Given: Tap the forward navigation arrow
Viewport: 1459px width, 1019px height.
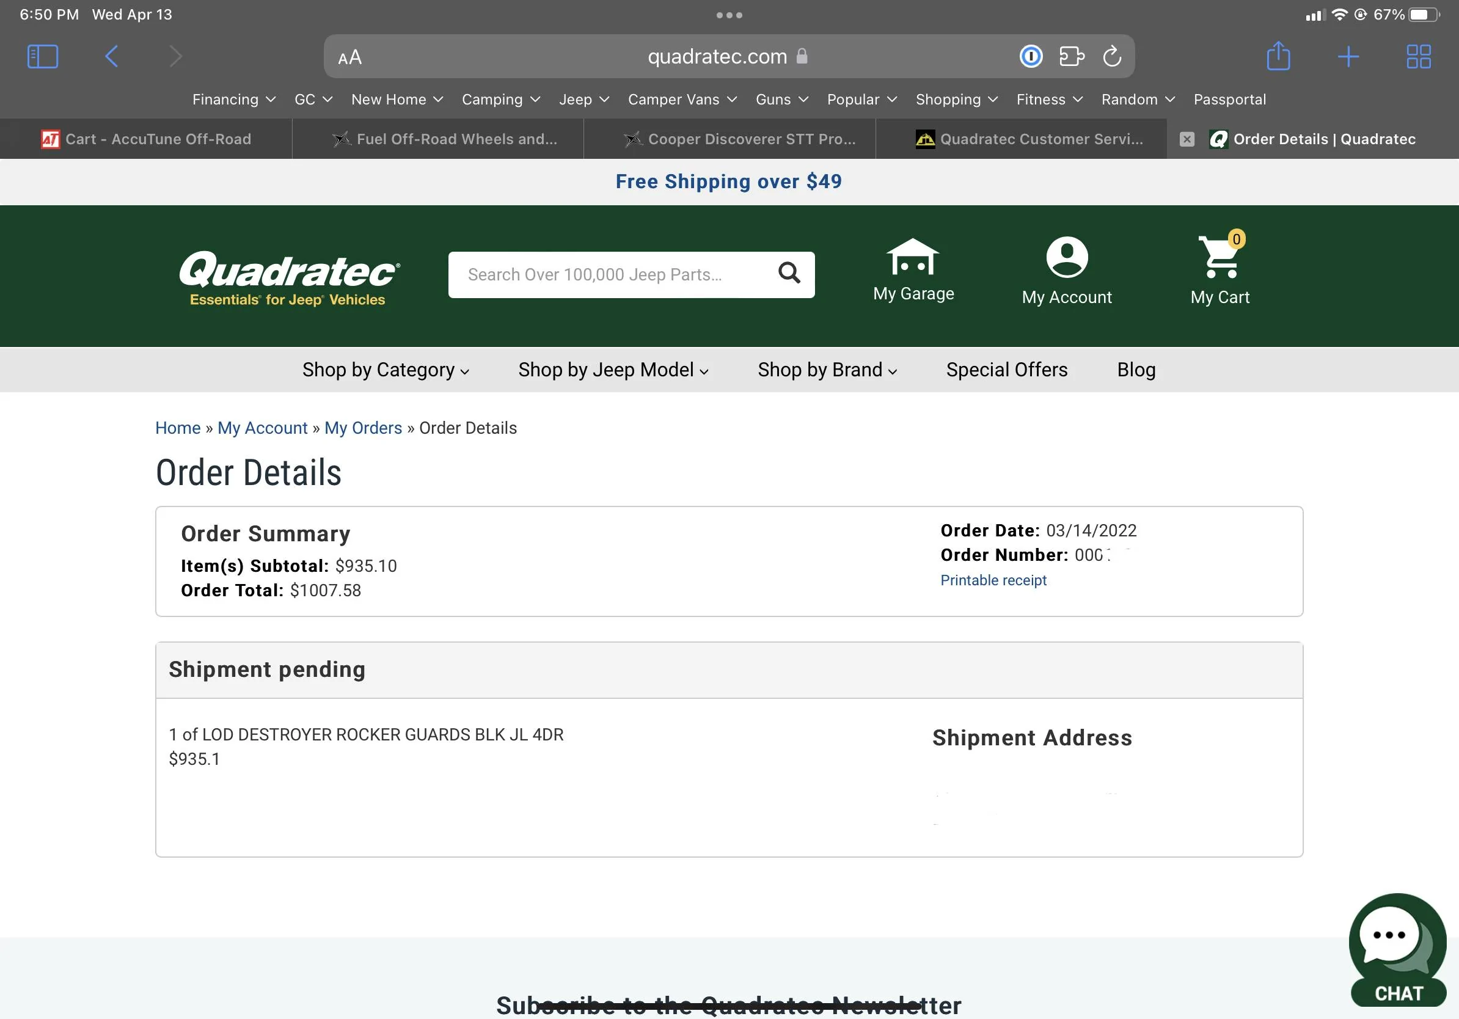Looking at the screenshot, I should pyautogui.click(x=176, y=57).
